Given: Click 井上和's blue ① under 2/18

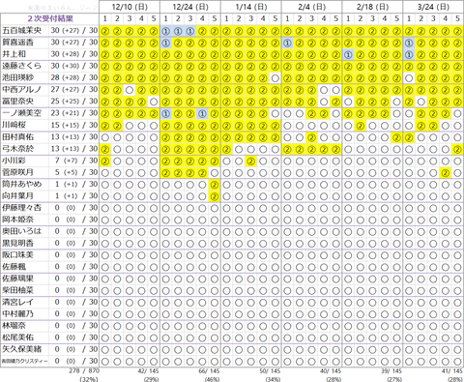Looking at the screenshot, I should click(x=348, y=54).
